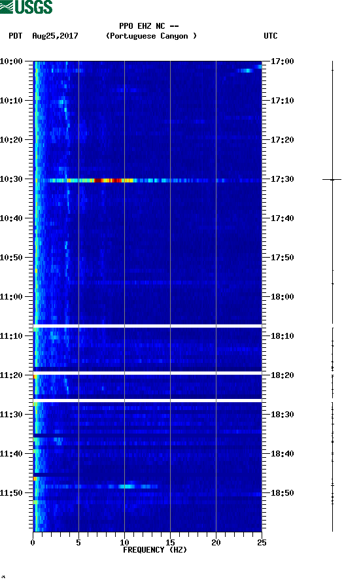Click the '5' frequency axis label

[78, 543]
